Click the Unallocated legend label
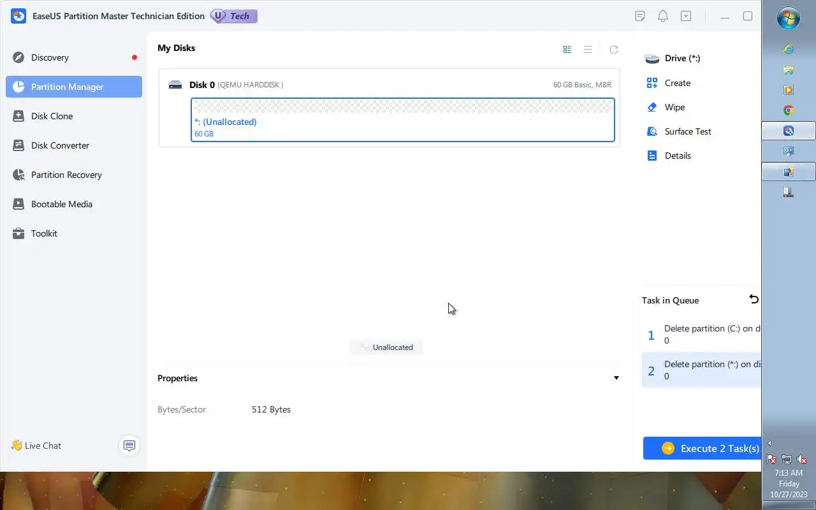816x510 pixels. [x=386, y=347]
